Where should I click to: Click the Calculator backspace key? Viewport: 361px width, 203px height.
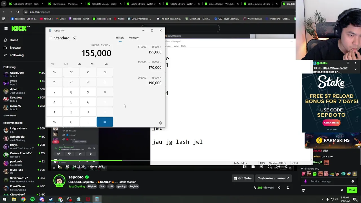tap(105, 72)
